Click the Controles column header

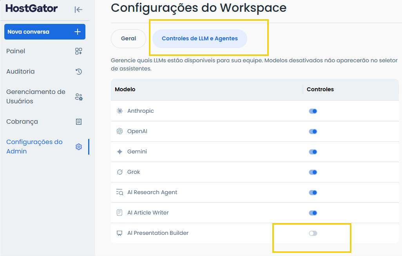(x=320, y=89)
